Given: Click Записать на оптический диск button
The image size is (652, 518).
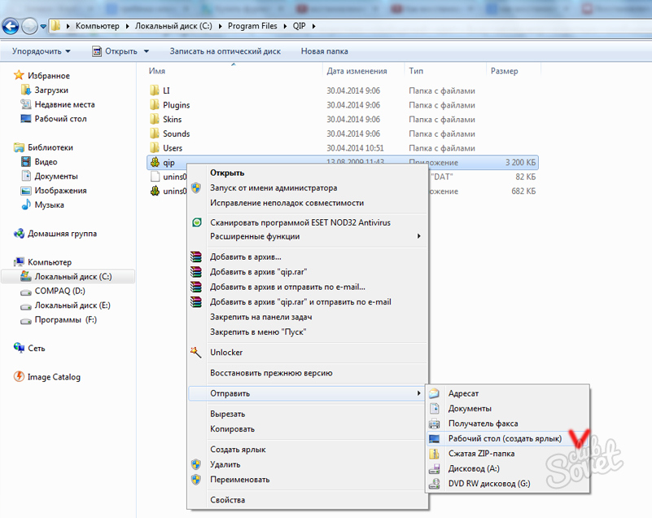Looking at the screenshot, I should tap(225, 51).
